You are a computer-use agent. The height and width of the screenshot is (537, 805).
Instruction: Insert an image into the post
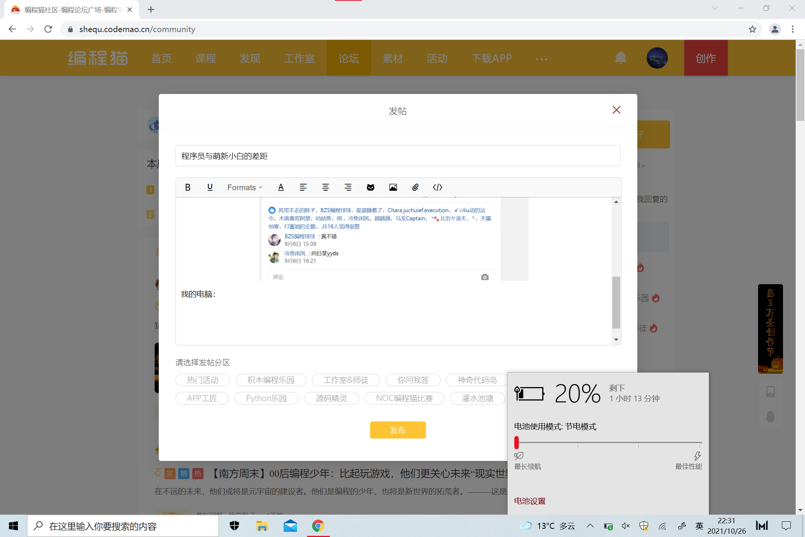click(x=393, y=187)
